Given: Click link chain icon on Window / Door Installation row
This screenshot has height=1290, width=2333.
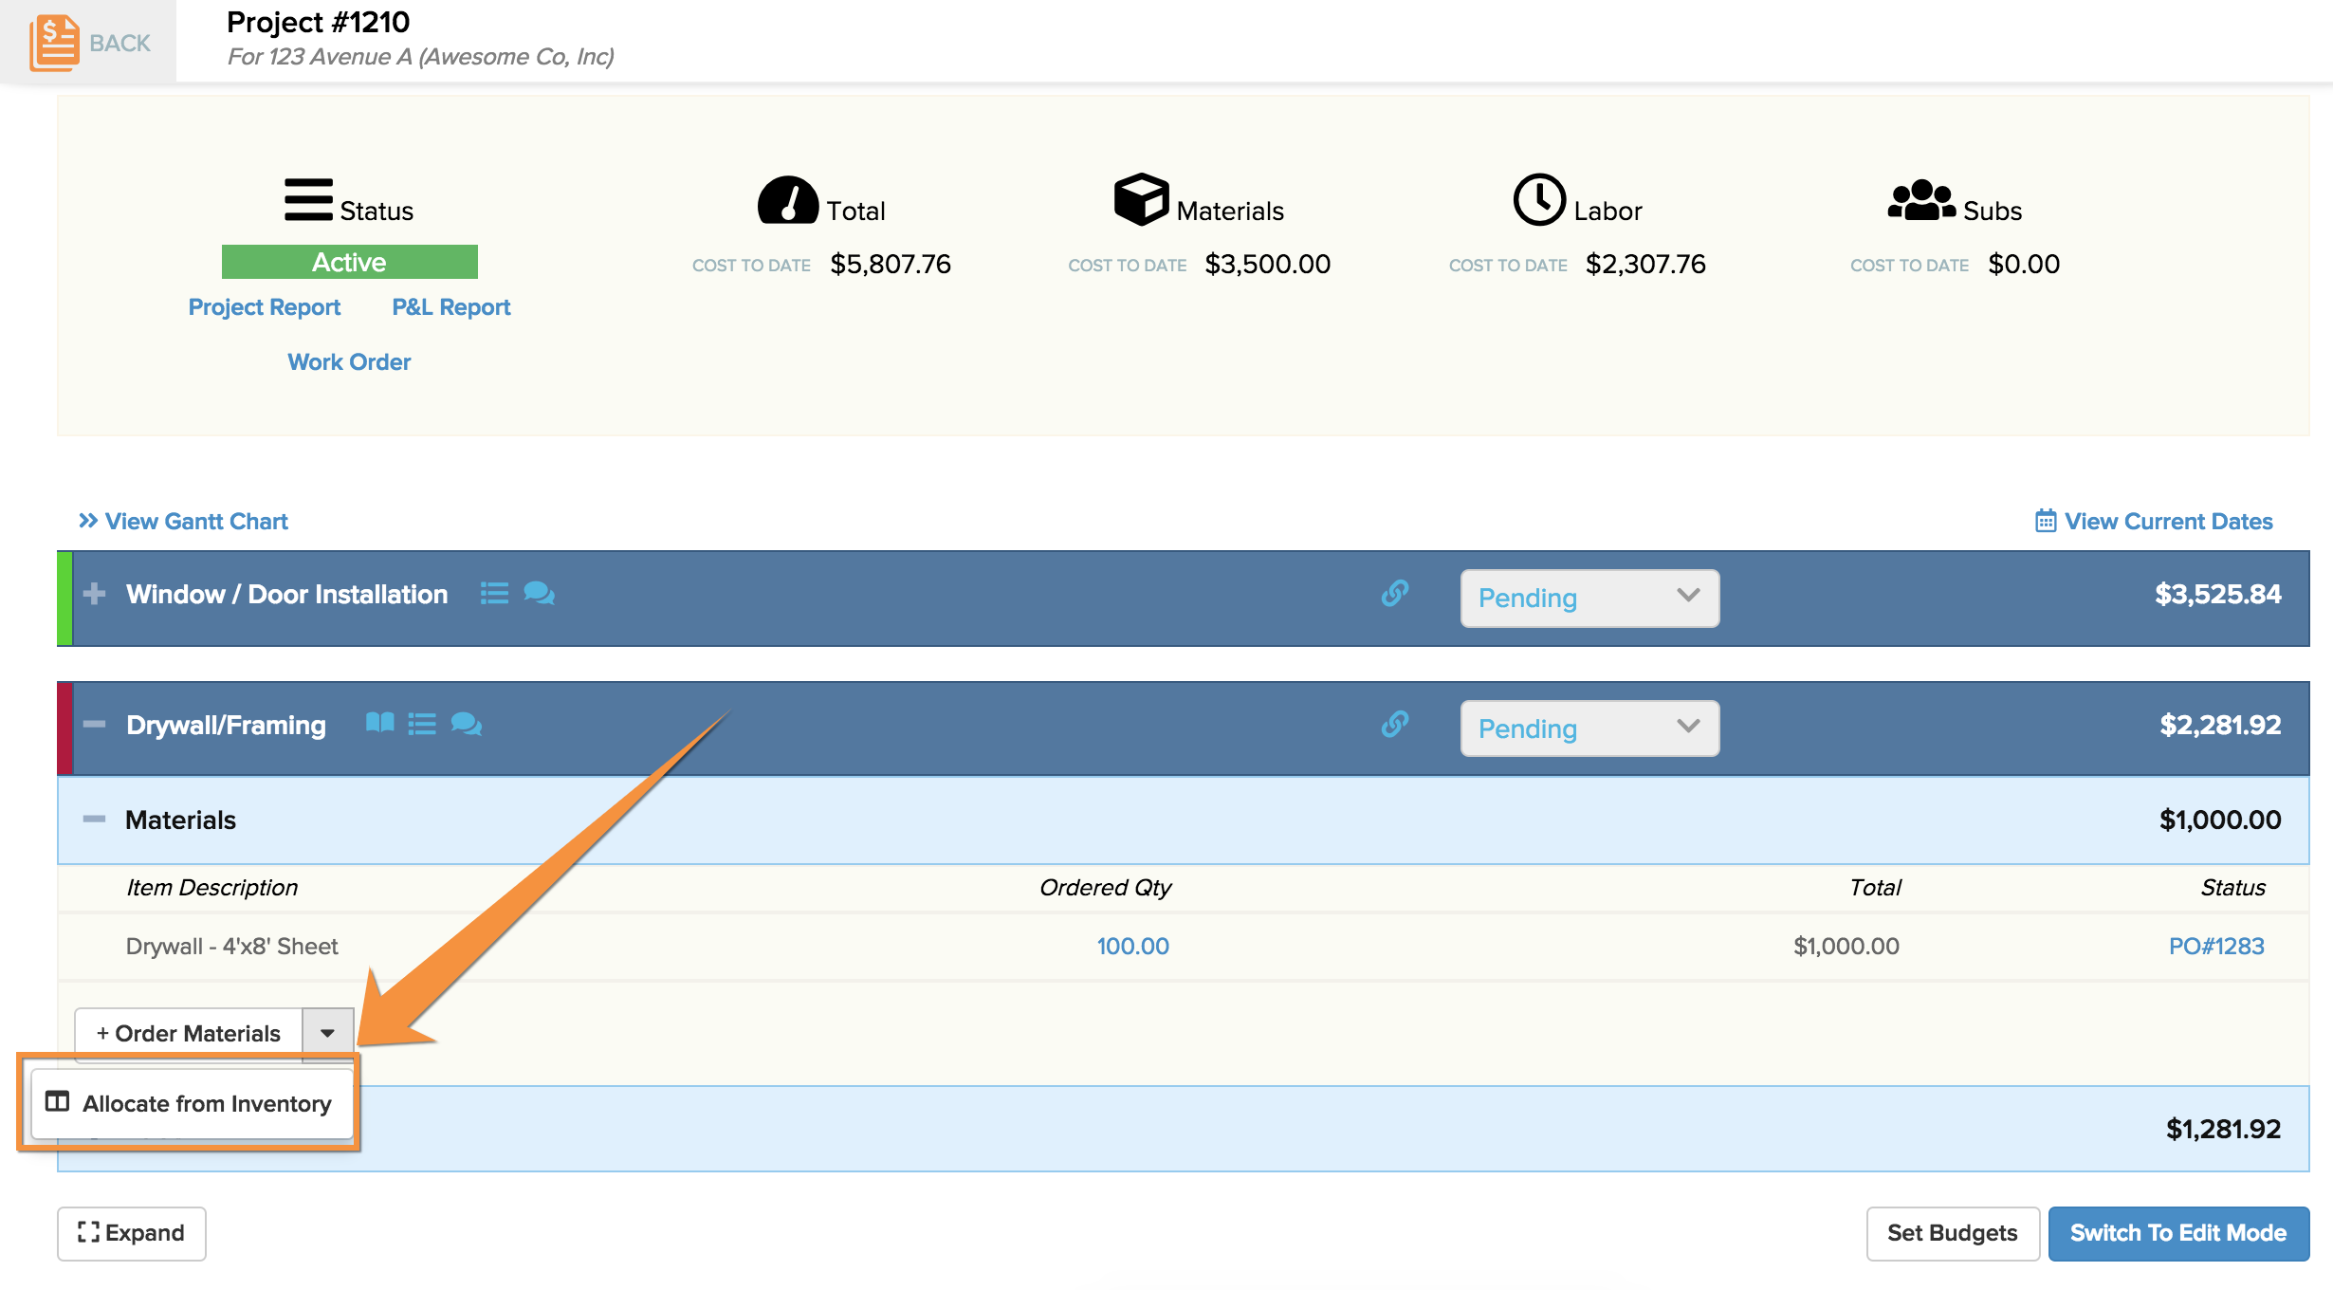Looking at the screenshot, I should [1394, 594].
